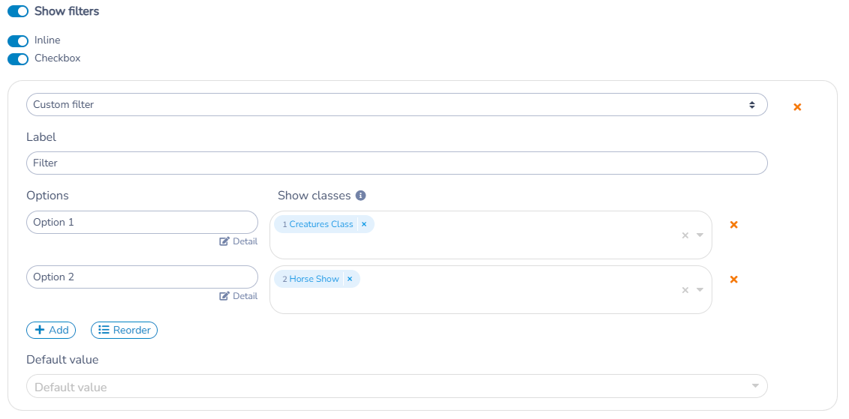Expand the Option 1 classes dropdown arrow

click(x=700, y=235)
